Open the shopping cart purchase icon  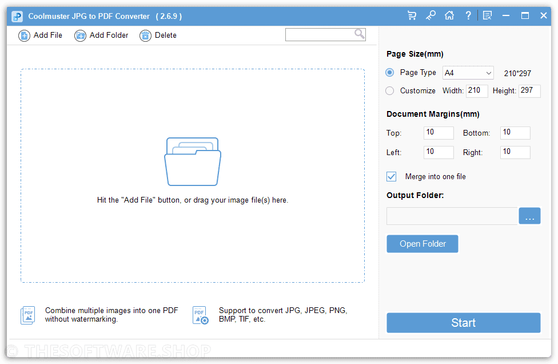point(412,15)
